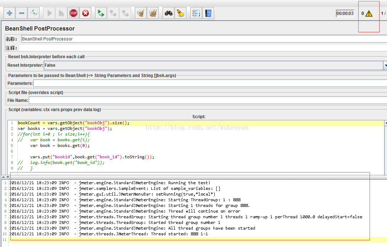Click the Expand All plus icon

10,13
